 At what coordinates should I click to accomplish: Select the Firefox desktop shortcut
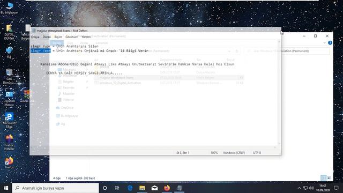[9, 163]
